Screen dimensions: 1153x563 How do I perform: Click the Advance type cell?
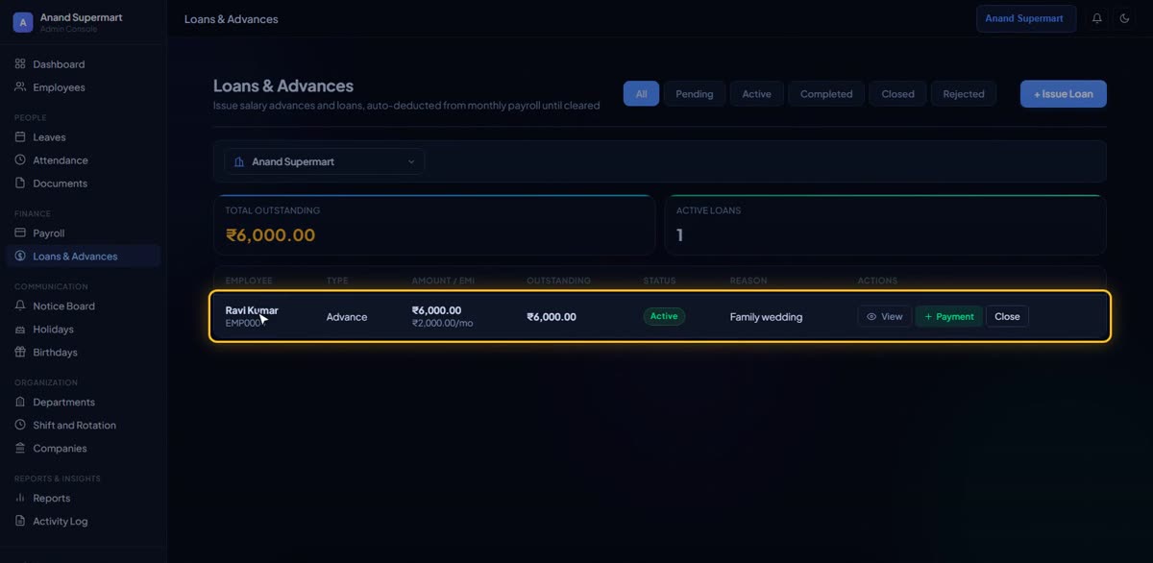tap(347, 317)
